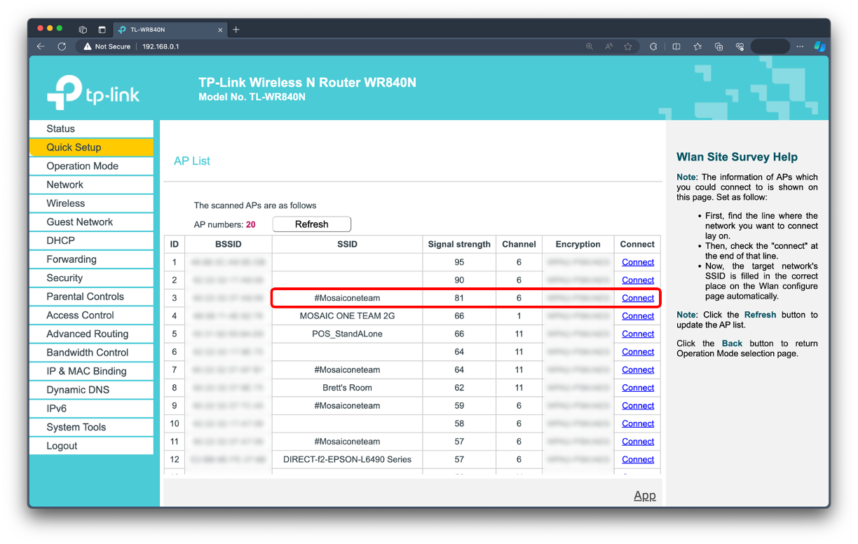858x544 pixels.
Task: Bookmark this page with star icon
Action: (627, 46)
